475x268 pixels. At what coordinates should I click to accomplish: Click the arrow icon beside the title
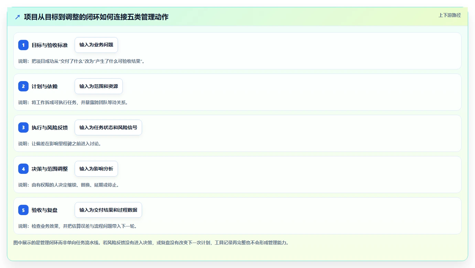pos(18,17)
